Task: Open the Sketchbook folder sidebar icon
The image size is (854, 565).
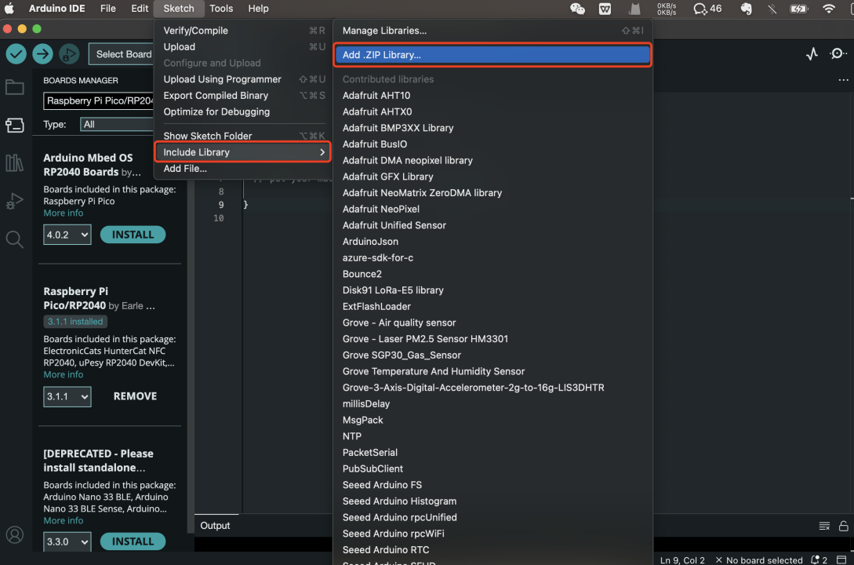Action: (x=15, y=87)
